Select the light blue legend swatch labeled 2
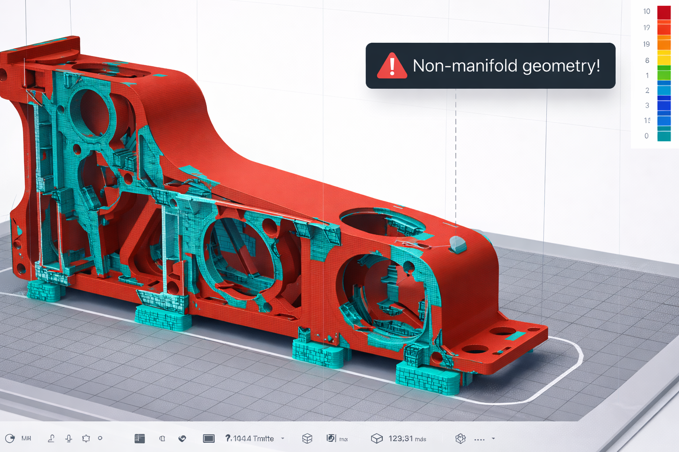Viewport: 679px width, 452px height. 664,90
